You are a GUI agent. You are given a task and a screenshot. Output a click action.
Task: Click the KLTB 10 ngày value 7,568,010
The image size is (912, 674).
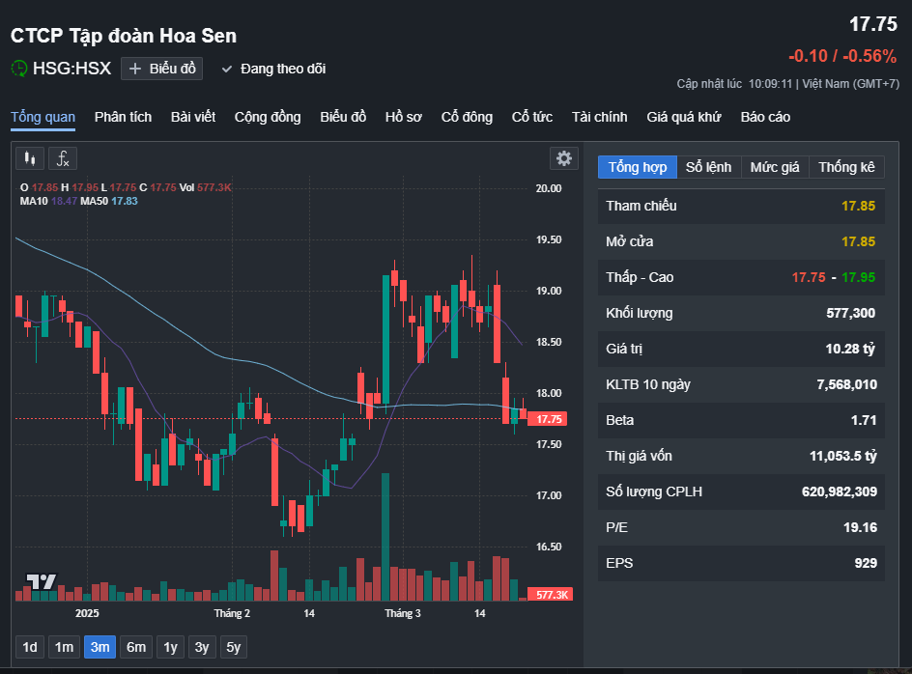[x=847, y=385]
